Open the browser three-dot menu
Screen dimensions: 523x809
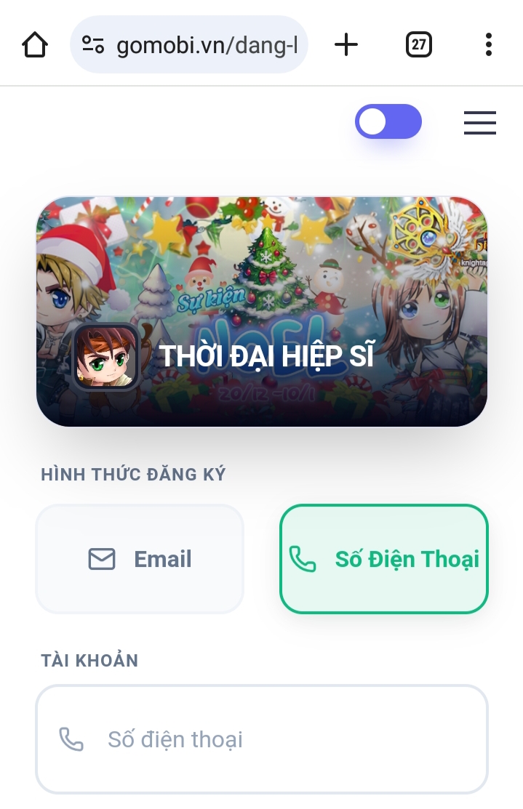[x=488, y=44]
